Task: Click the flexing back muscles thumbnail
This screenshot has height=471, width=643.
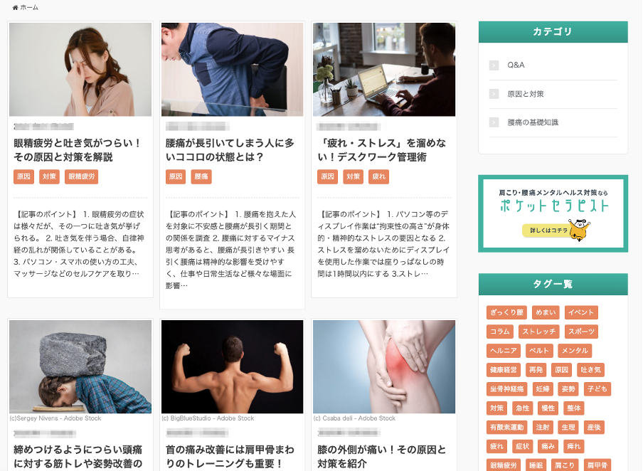Action: [232, 367]
